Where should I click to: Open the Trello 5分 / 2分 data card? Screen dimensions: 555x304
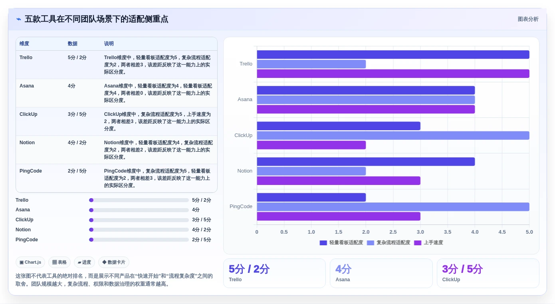(x=274, y=273)
